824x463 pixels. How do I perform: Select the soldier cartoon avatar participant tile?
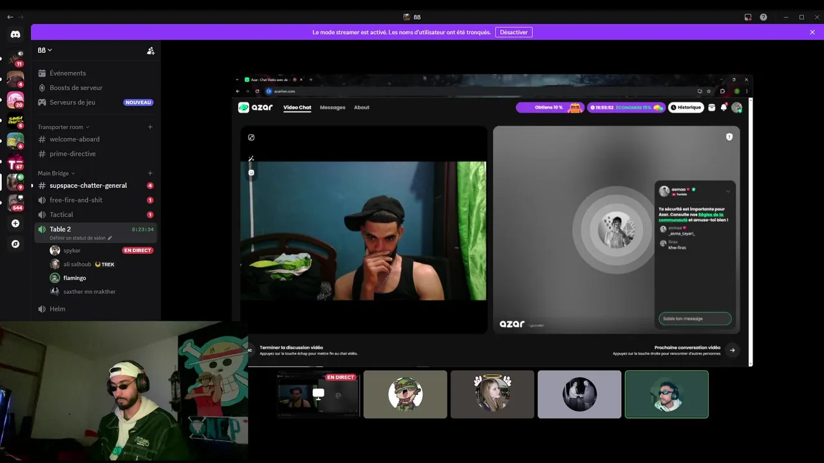(405, 394)
